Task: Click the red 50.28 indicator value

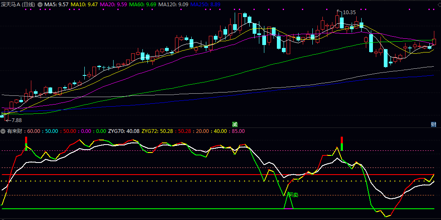Action: point(185,131)
